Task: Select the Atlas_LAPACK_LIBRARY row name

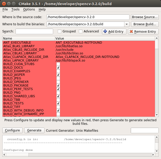Action: [21, 60]
